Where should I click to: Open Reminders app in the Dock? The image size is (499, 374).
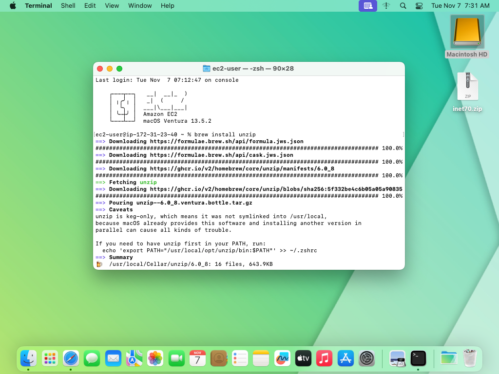[240, 358]
